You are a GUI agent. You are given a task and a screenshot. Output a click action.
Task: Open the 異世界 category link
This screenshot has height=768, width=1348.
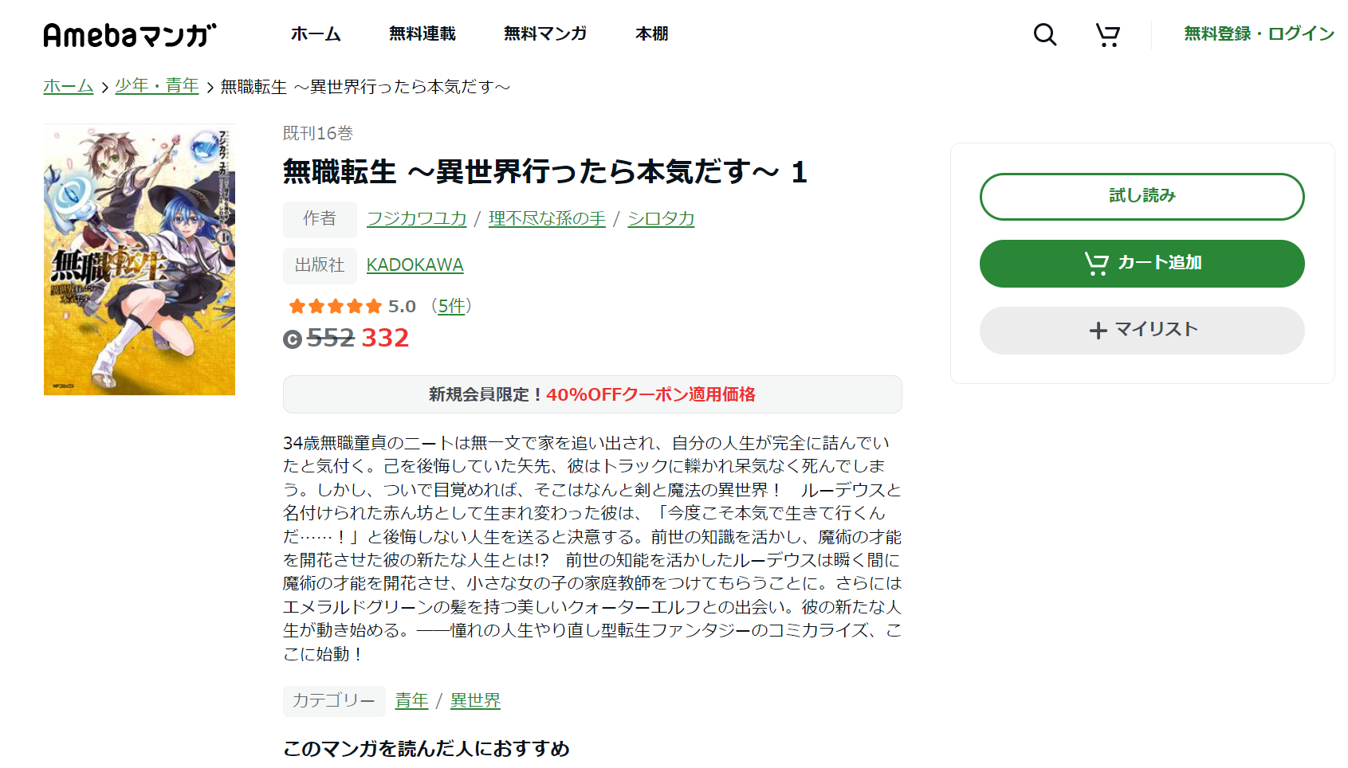475,700
